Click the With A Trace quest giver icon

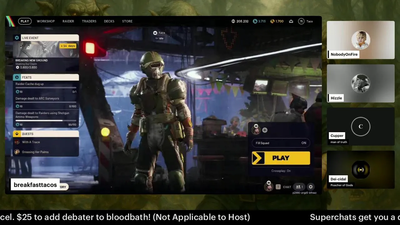(17, 142)
